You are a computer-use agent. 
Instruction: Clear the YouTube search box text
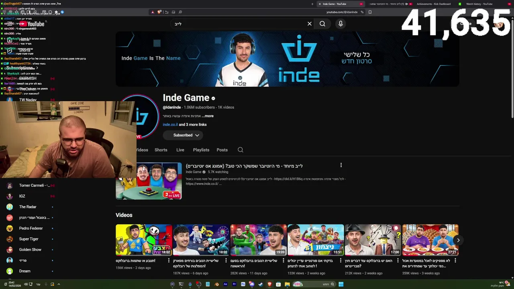(x=310, y=24)
